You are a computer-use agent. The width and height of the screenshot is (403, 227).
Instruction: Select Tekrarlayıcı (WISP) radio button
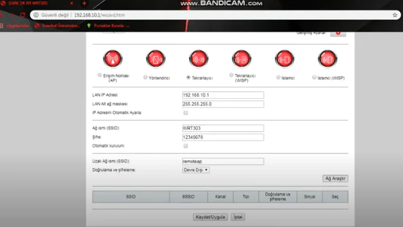[x=231, y=75]
